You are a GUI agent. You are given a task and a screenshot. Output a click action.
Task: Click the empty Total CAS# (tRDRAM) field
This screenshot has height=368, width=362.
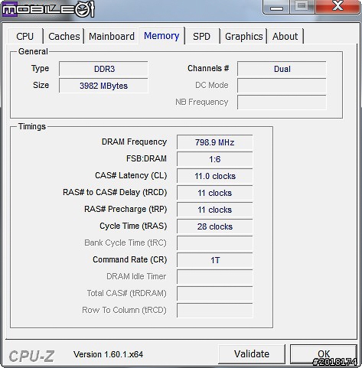click(x=215, y=294)
